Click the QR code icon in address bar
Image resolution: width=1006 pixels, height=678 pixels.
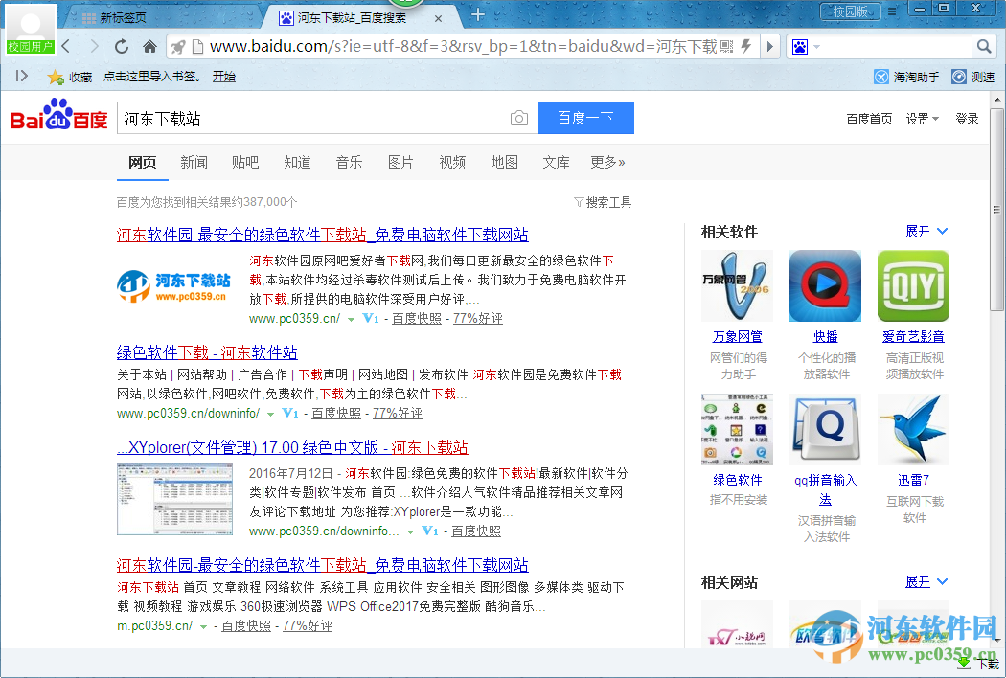pos(727,46)
